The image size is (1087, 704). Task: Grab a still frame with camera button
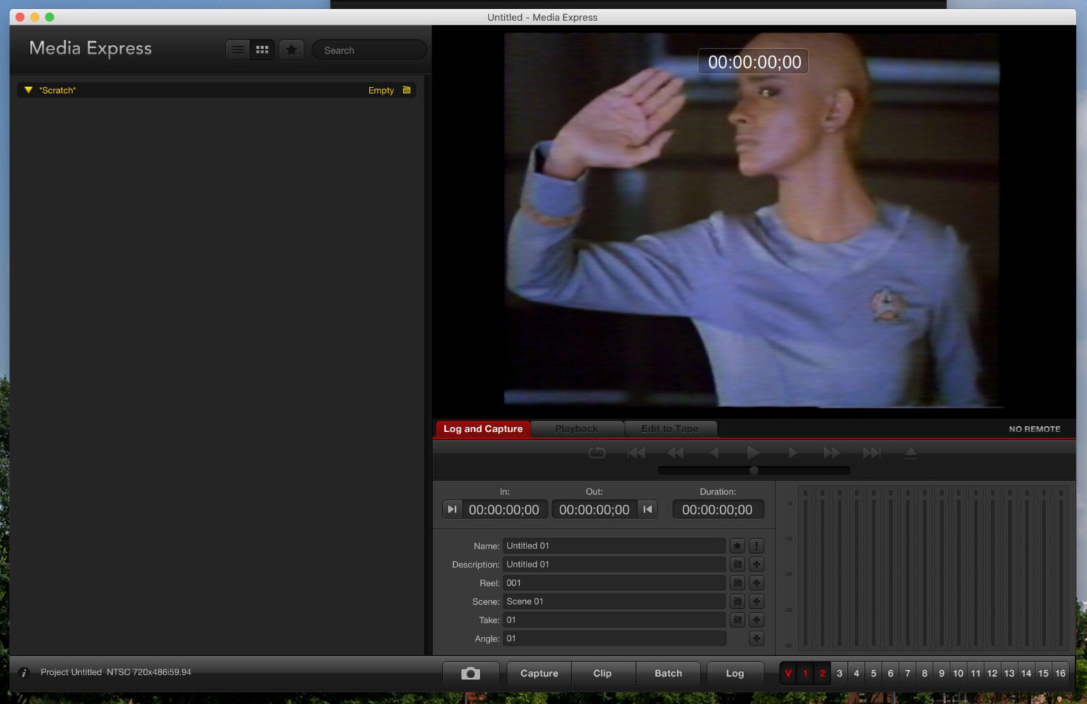click(471, 673)
